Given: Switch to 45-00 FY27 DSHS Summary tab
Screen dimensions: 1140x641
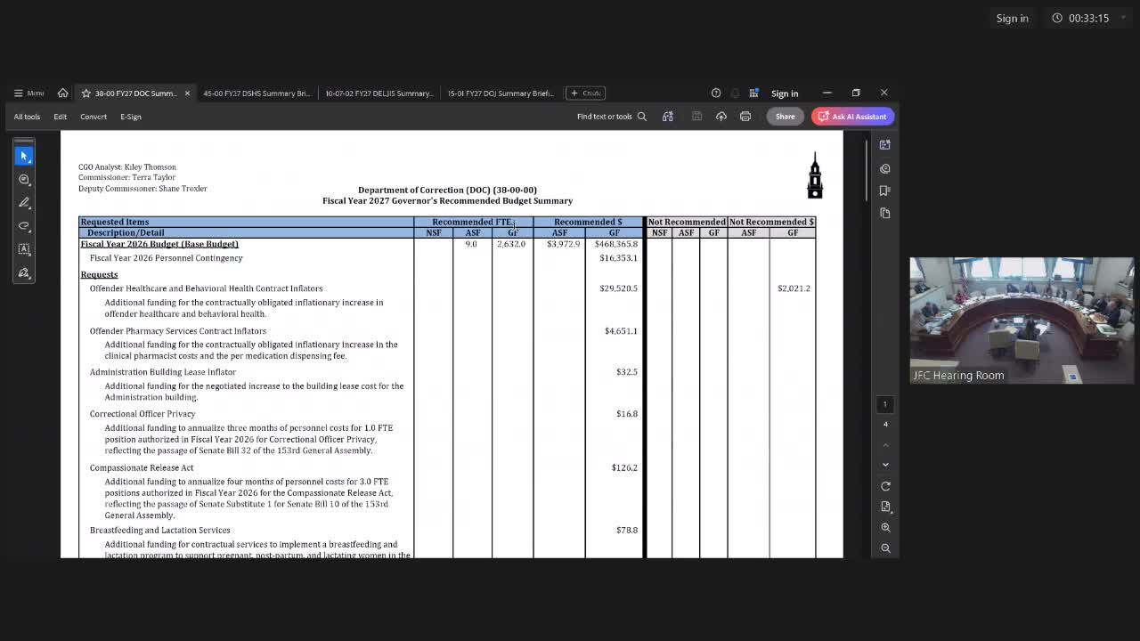Looking at the screenshot, I should point(256,93).
